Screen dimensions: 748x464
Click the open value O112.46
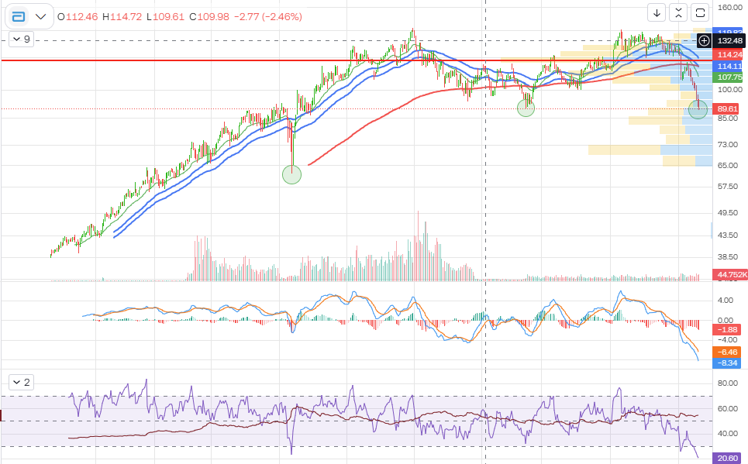[x=78, y=17]
